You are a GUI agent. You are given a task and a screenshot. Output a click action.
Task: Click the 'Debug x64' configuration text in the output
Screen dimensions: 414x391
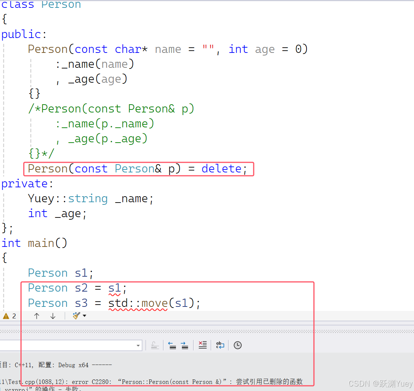(73, 365)
